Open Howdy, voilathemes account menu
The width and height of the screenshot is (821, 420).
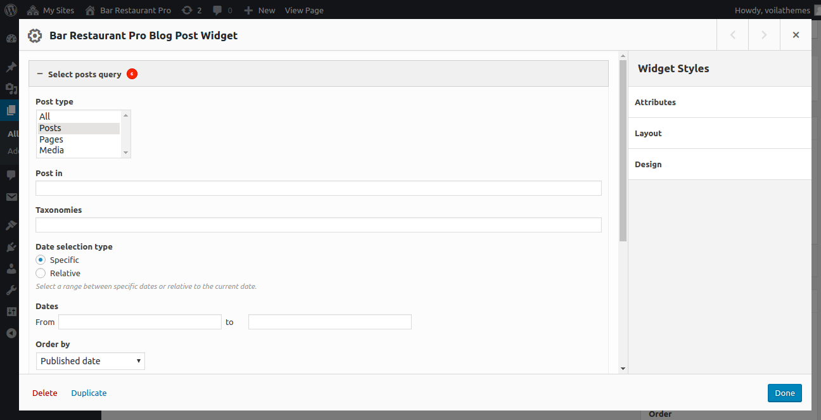[777, 10]
